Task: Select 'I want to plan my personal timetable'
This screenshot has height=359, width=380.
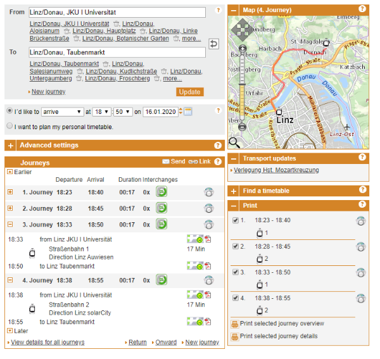Action: 9,126
